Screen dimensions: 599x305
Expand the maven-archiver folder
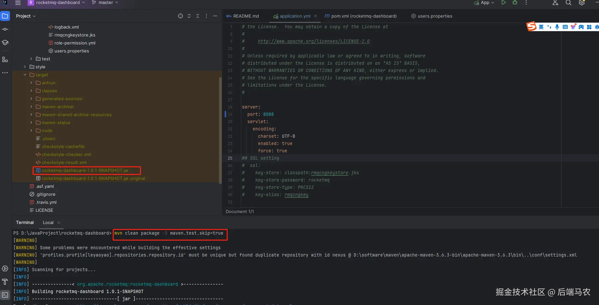click(x=31, y=107)
